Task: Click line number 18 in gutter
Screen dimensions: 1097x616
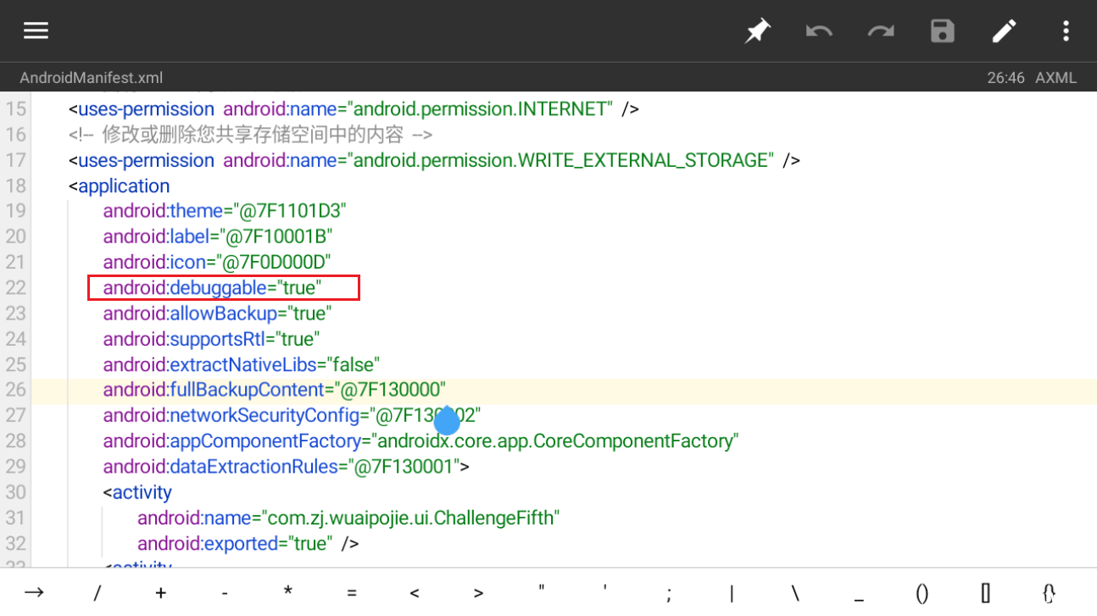Action: 15,186
